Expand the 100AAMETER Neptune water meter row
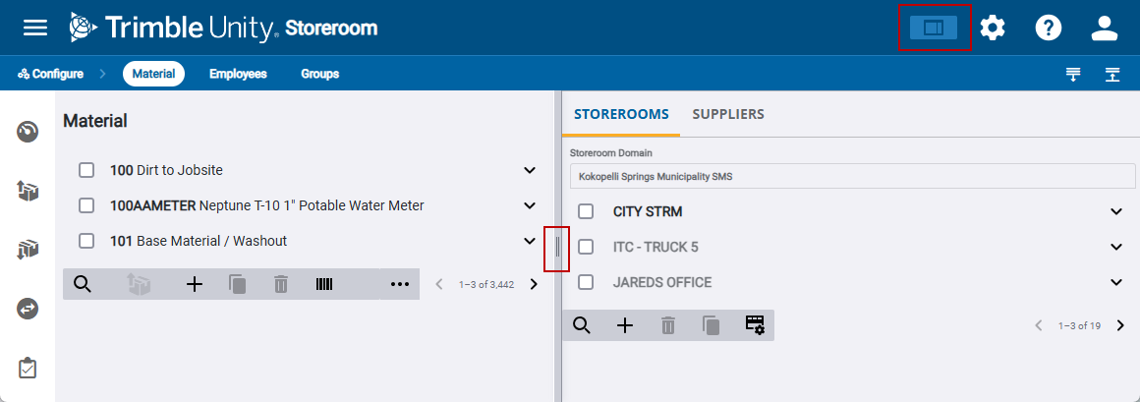1140x402 pixels. tap(530, 205)
